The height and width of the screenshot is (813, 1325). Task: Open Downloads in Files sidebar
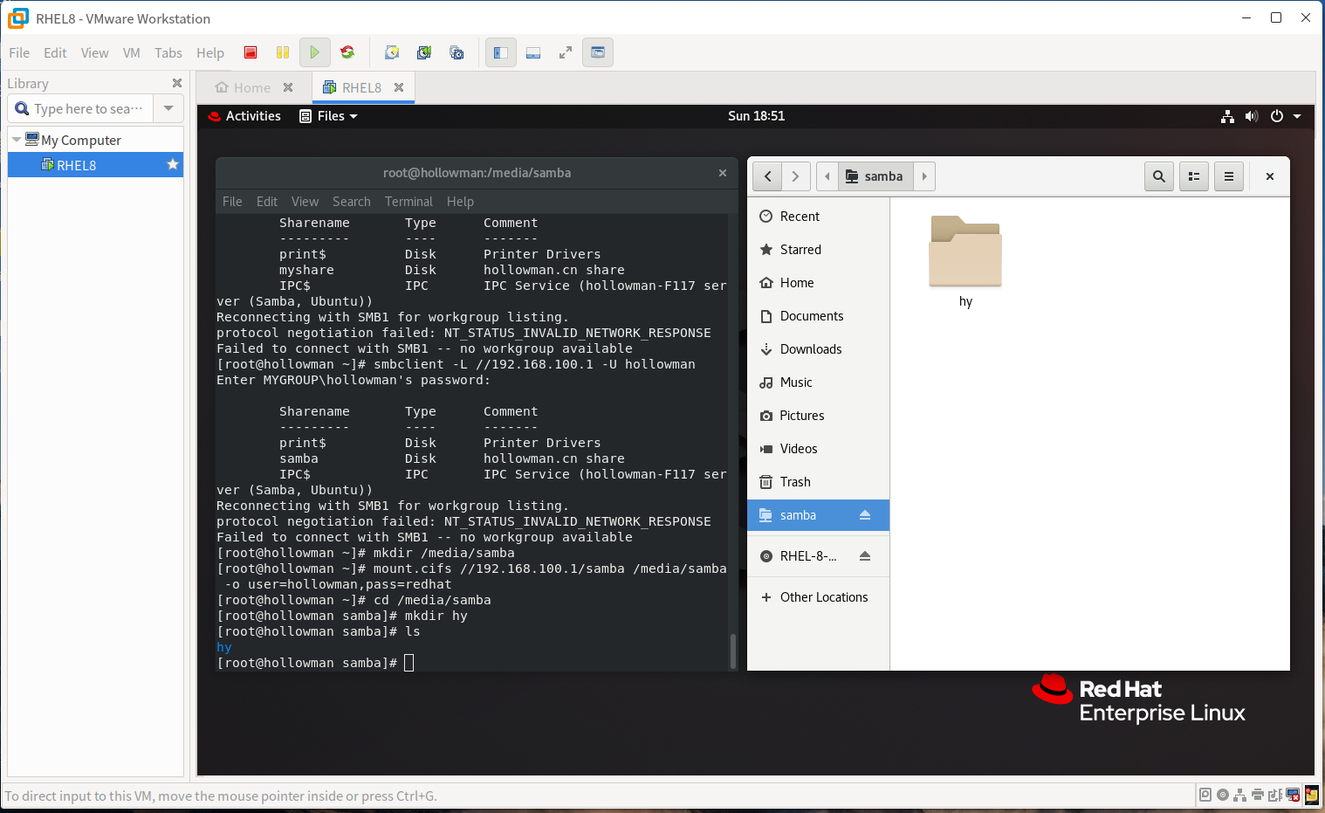(x=818, y=349)
